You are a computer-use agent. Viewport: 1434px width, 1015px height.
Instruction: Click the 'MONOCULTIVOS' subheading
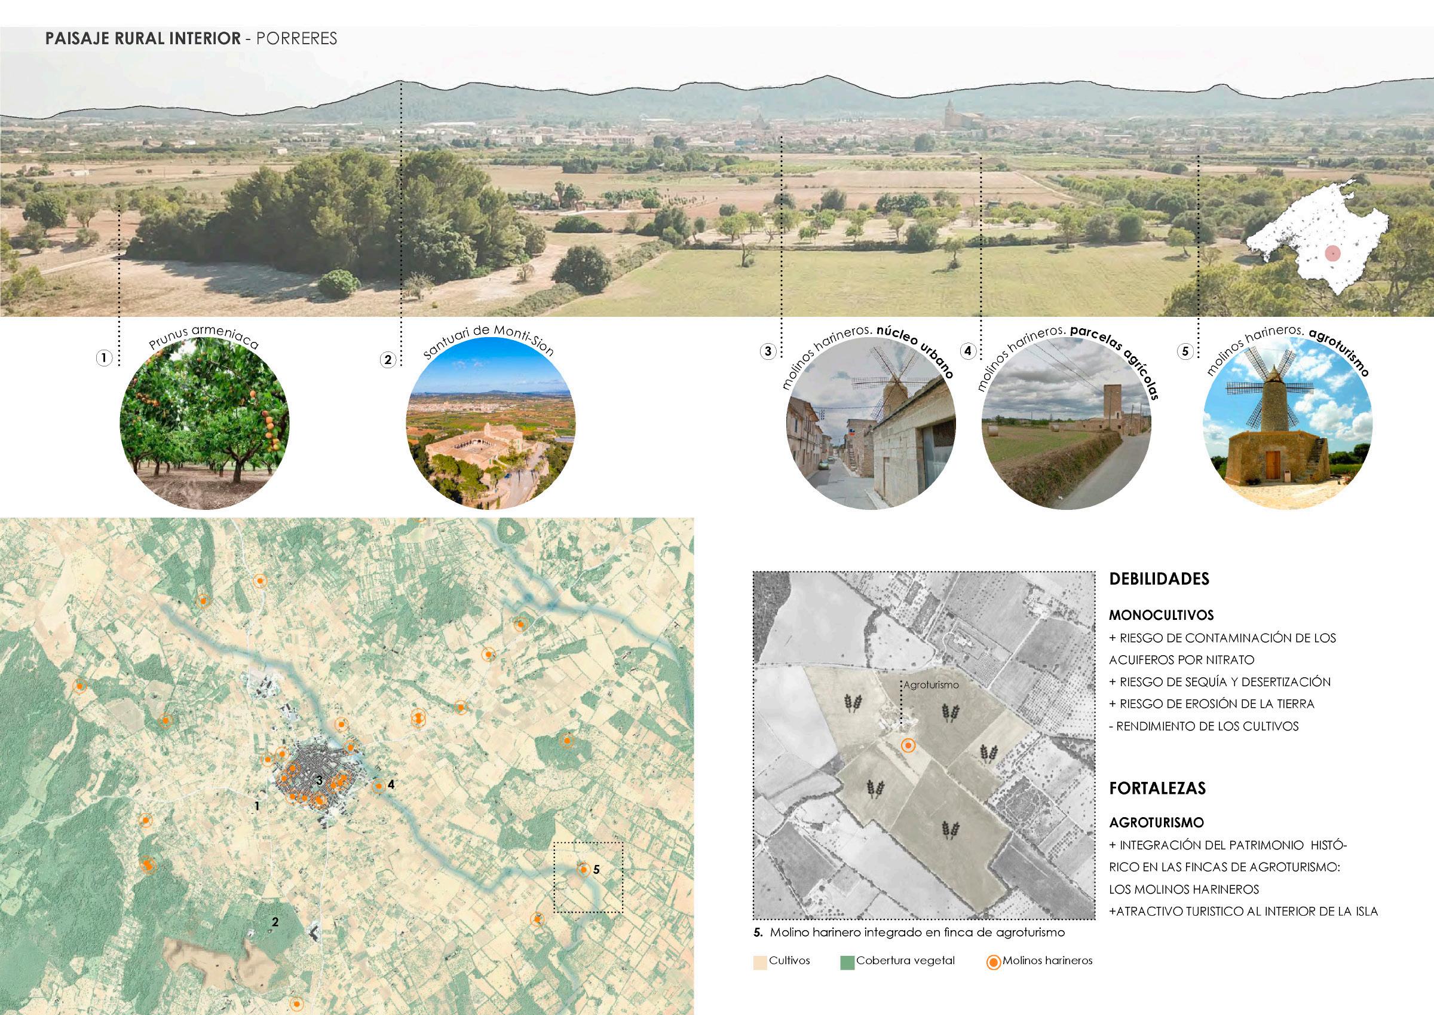(x=1161, y=615)
